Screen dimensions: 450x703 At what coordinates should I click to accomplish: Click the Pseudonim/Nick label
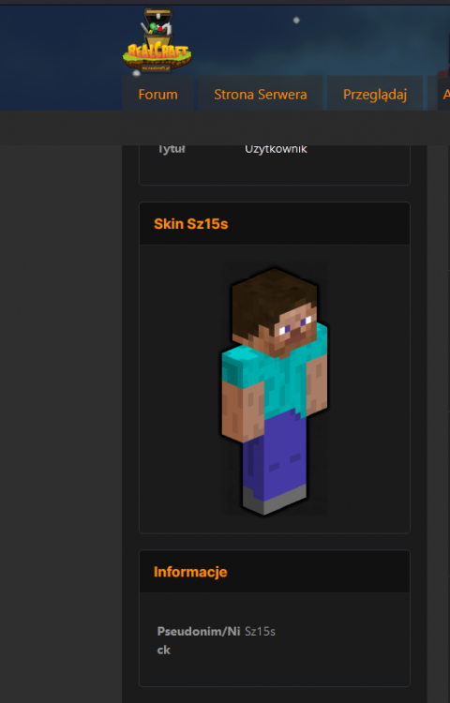[199, 640]
